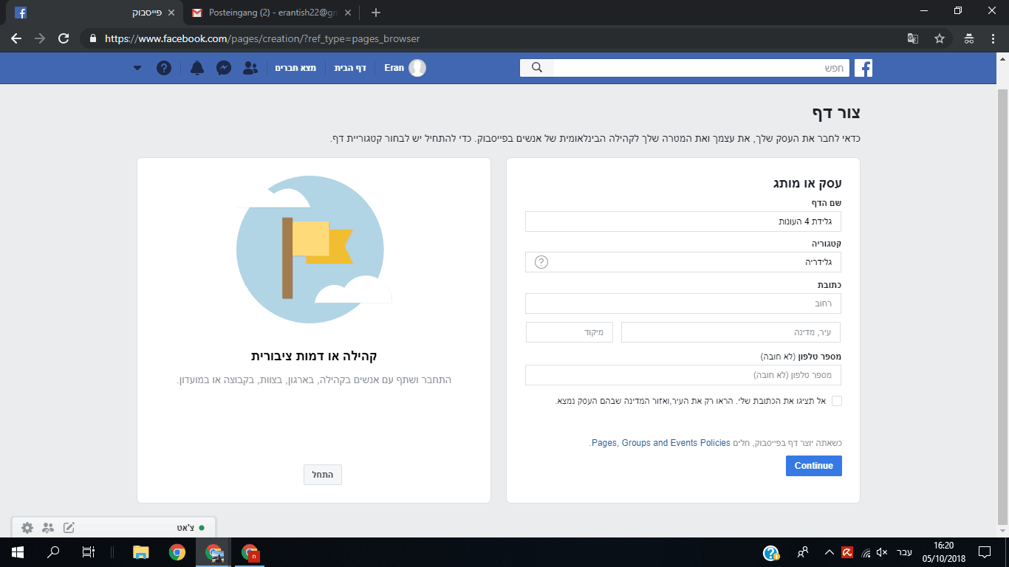Open the Facebook notifications bell
The image size is (1009, 567).
click(196, 68)
